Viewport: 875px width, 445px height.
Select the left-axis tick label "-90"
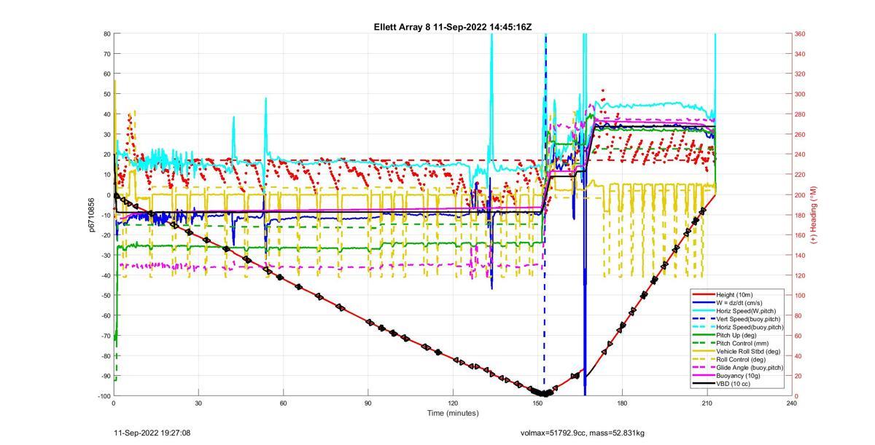[x=105, y=376]
